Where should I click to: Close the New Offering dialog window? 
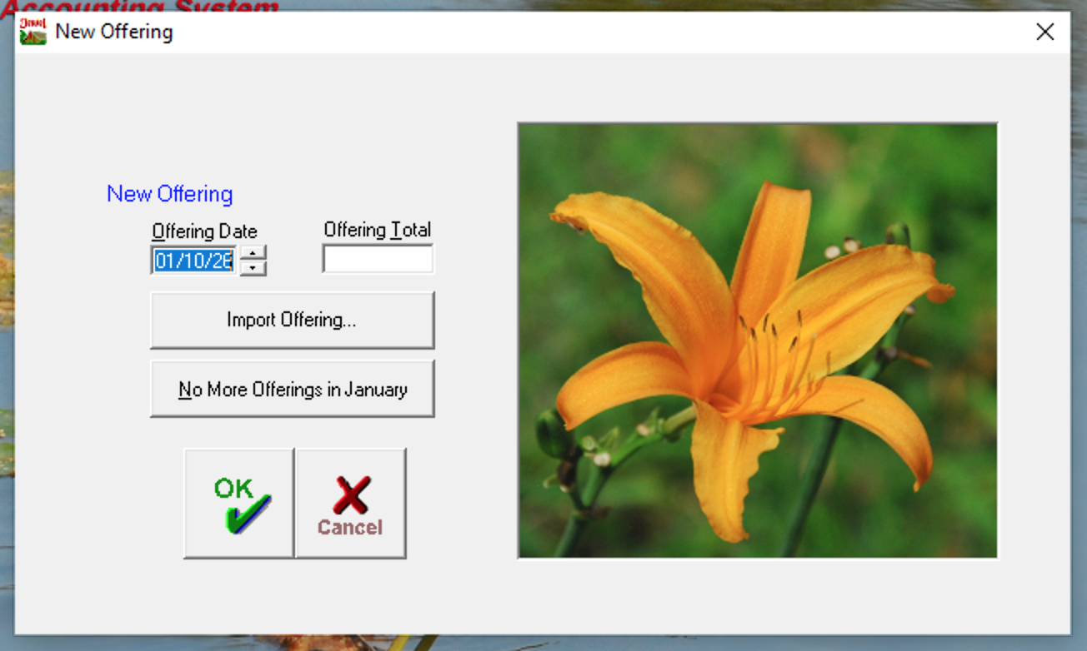(x=1044, y=32)
